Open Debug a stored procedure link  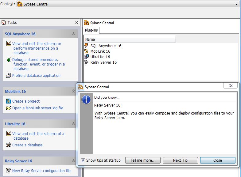(x=38, y=64)
